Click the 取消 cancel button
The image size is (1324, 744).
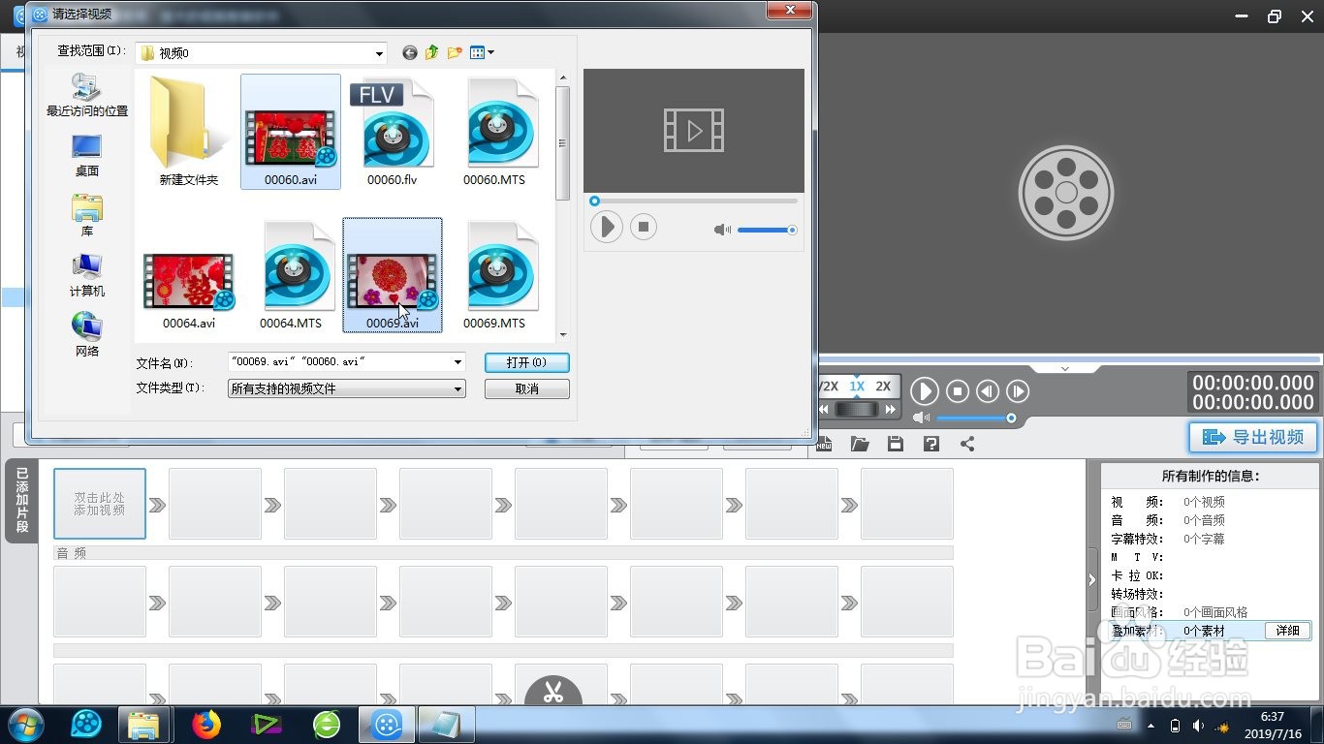[x=526, y=388]
